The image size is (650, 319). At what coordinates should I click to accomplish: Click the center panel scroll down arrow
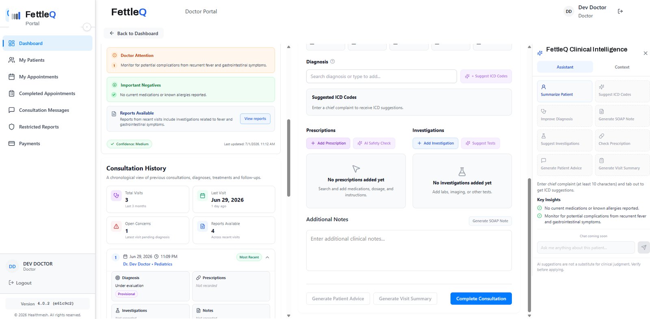529,315
